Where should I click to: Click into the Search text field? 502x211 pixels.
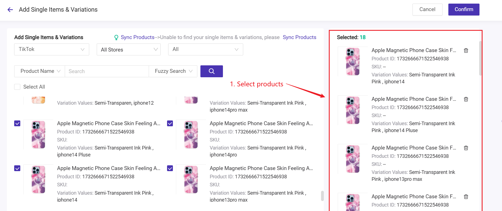tap(107, 71)
